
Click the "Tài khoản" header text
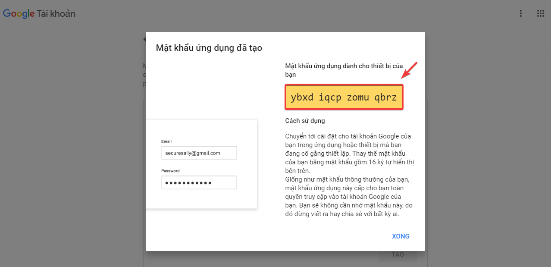coord(56,14)
